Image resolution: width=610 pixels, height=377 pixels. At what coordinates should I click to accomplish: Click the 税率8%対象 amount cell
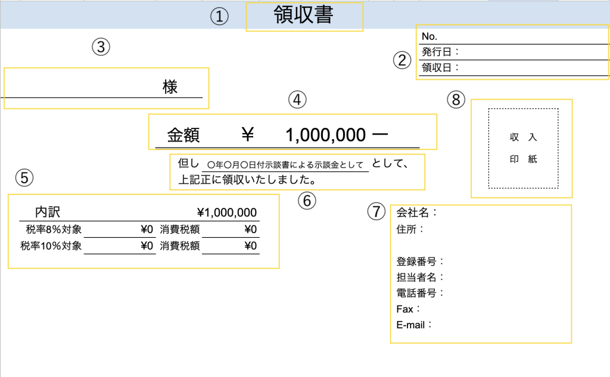(119, 230)
